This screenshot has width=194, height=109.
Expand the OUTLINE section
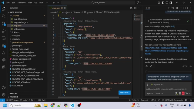(x=27, y=94)
